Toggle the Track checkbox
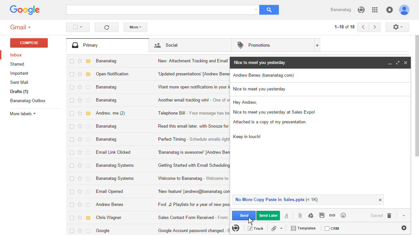This screenshot has width=419, height=235. coord(250,228)
